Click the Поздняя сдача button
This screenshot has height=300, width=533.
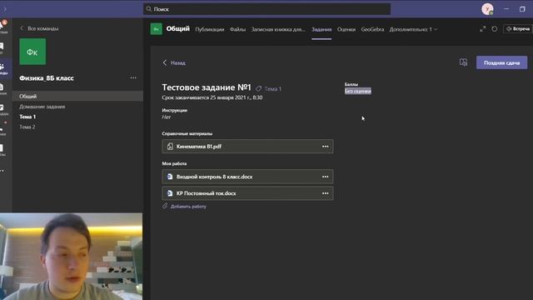(501, 63)
